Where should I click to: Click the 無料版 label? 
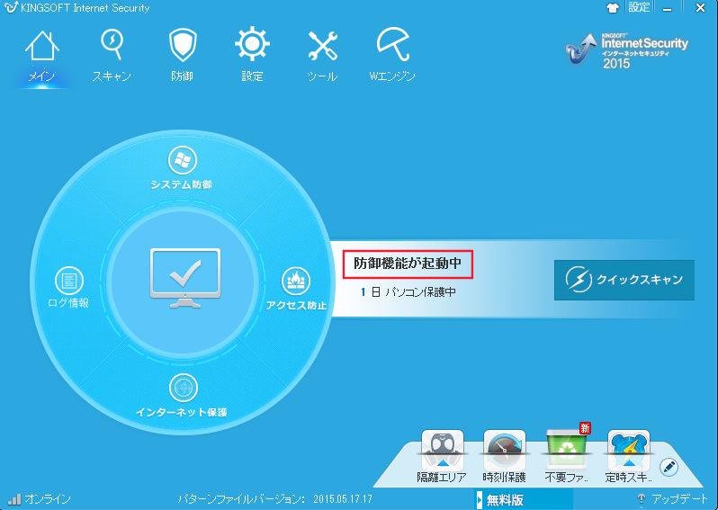pos(505,500)
